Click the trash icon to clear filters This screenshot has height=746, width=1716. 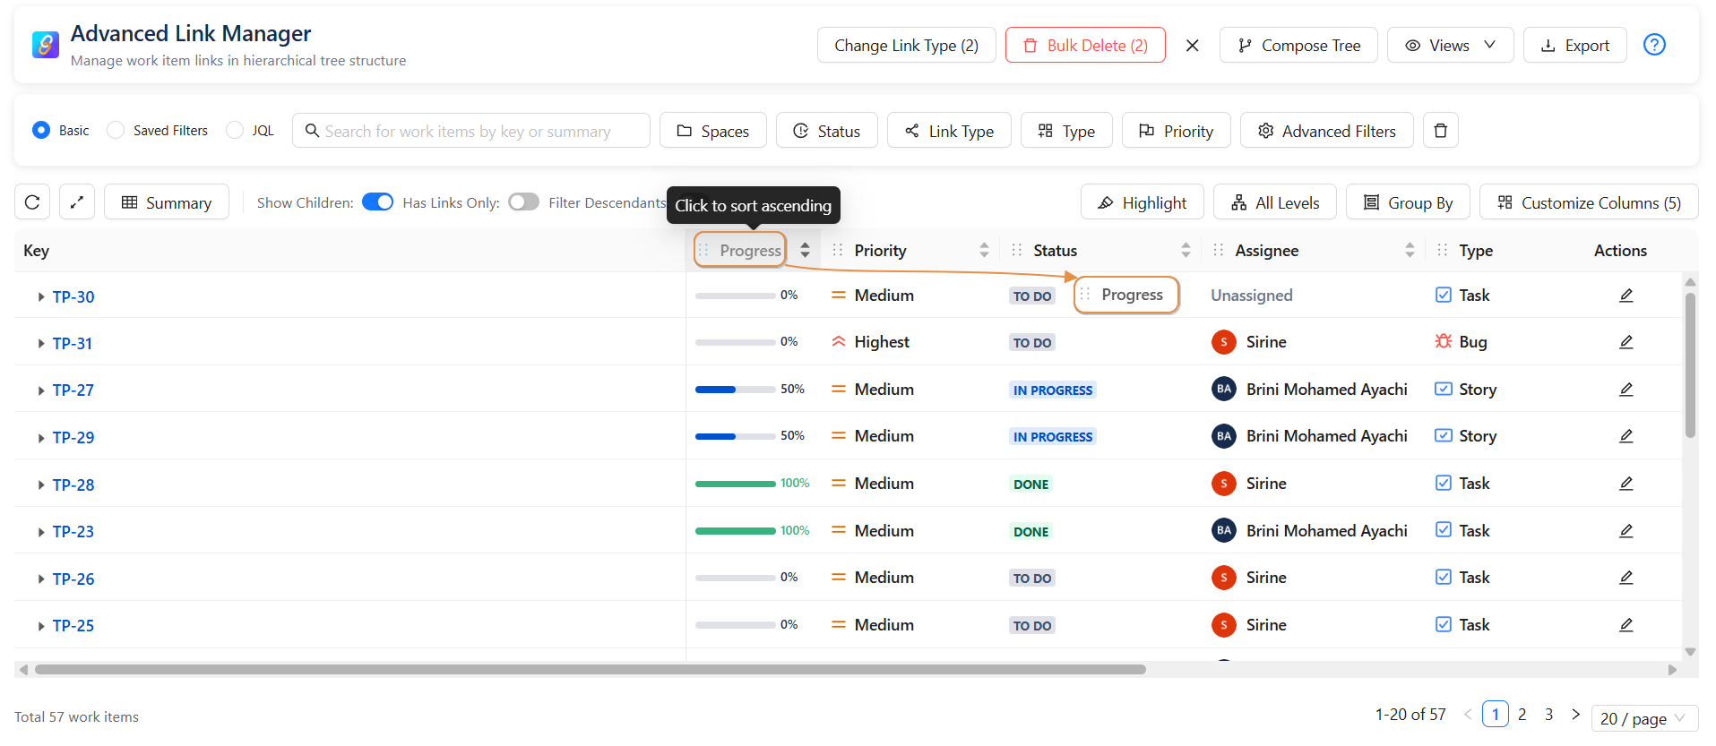point(1440,131)
